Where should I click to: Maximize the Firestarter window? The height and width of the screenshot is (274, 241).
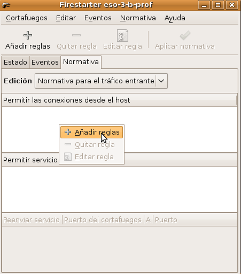(218, 5)
